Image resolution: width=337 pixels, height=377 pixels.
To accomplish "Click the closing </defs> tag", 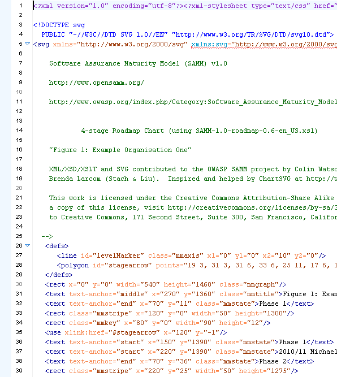I will click(59, 275).
